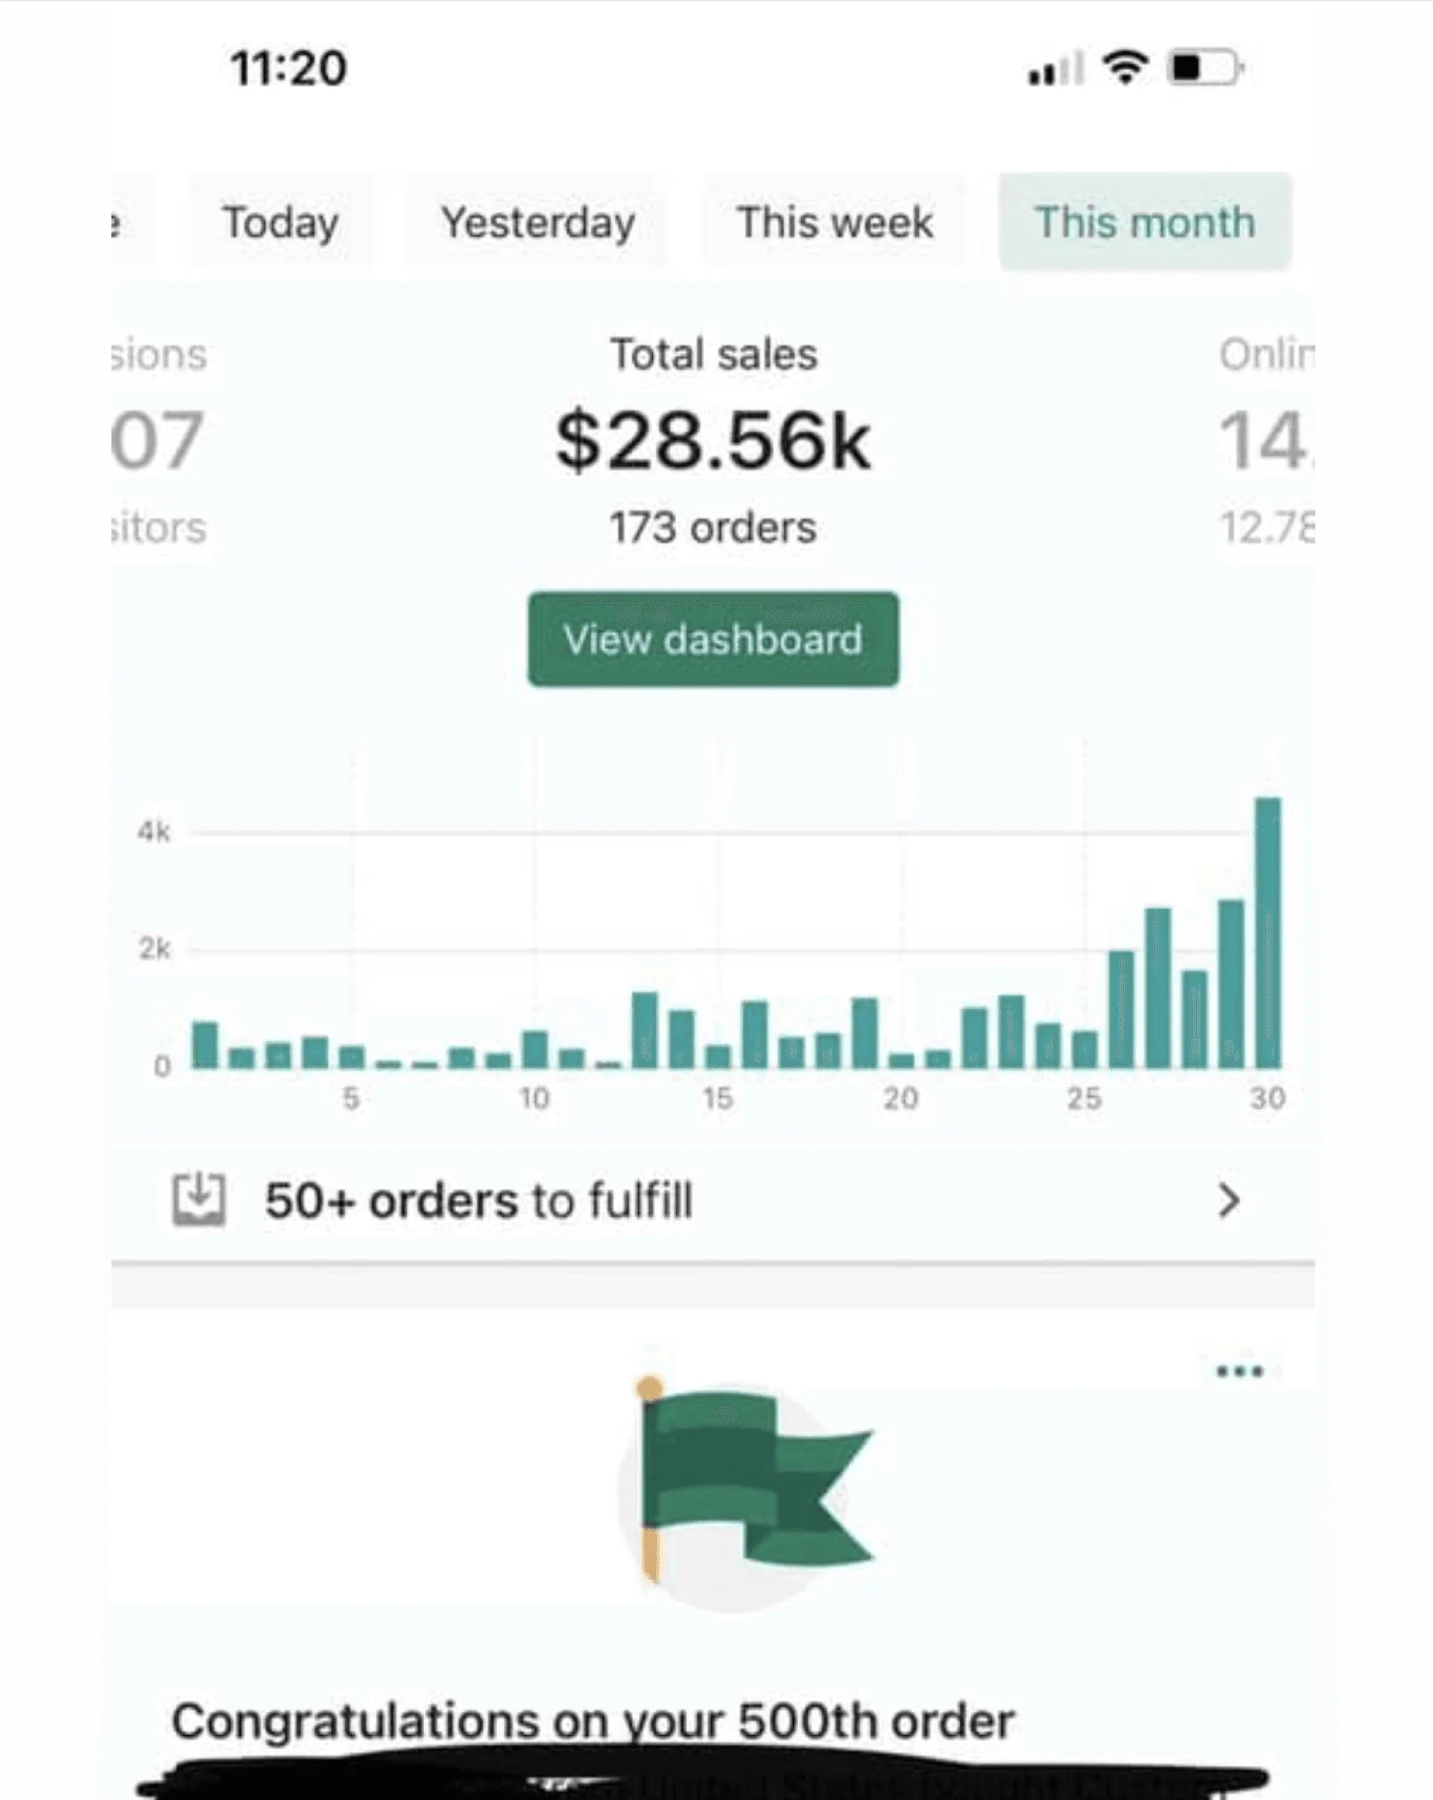Tap the partially visible visitors metric card
1433x1800 pixels.
coord(159,440)
